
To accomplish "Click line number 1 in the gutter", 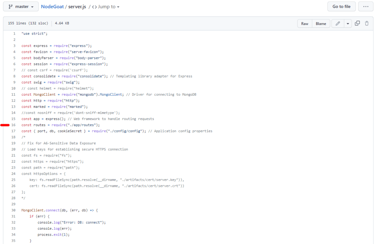I will (14, 33).
